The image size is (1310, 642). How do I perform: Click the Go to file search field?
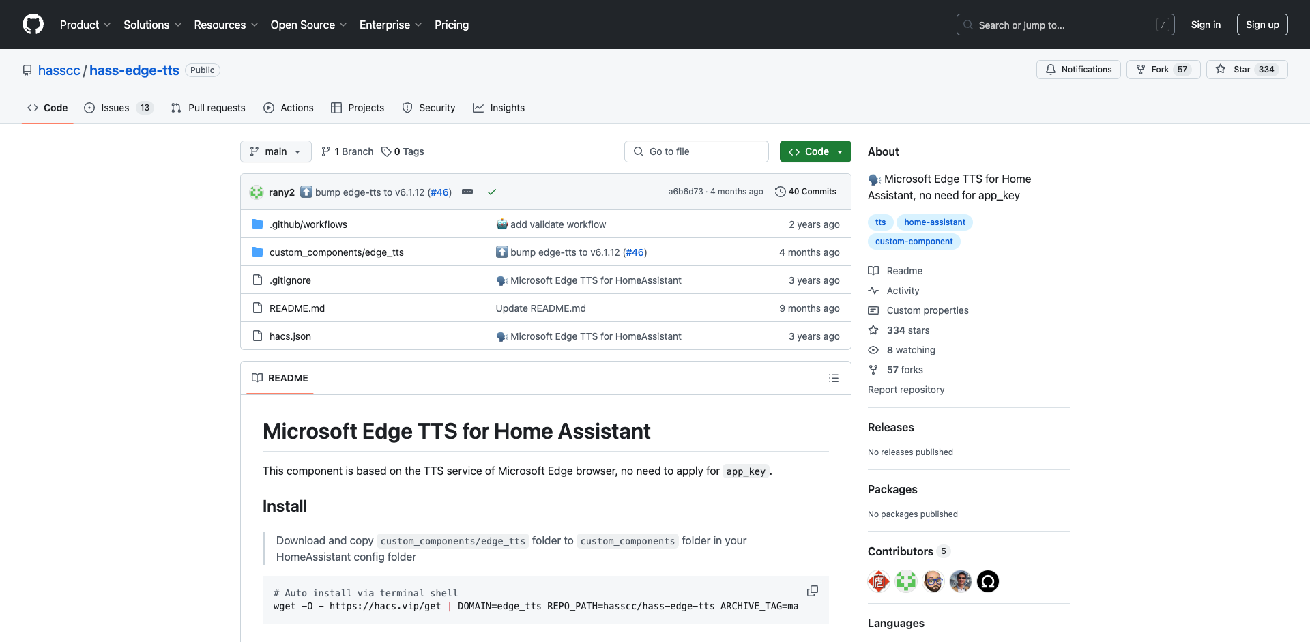pos(696,151)
